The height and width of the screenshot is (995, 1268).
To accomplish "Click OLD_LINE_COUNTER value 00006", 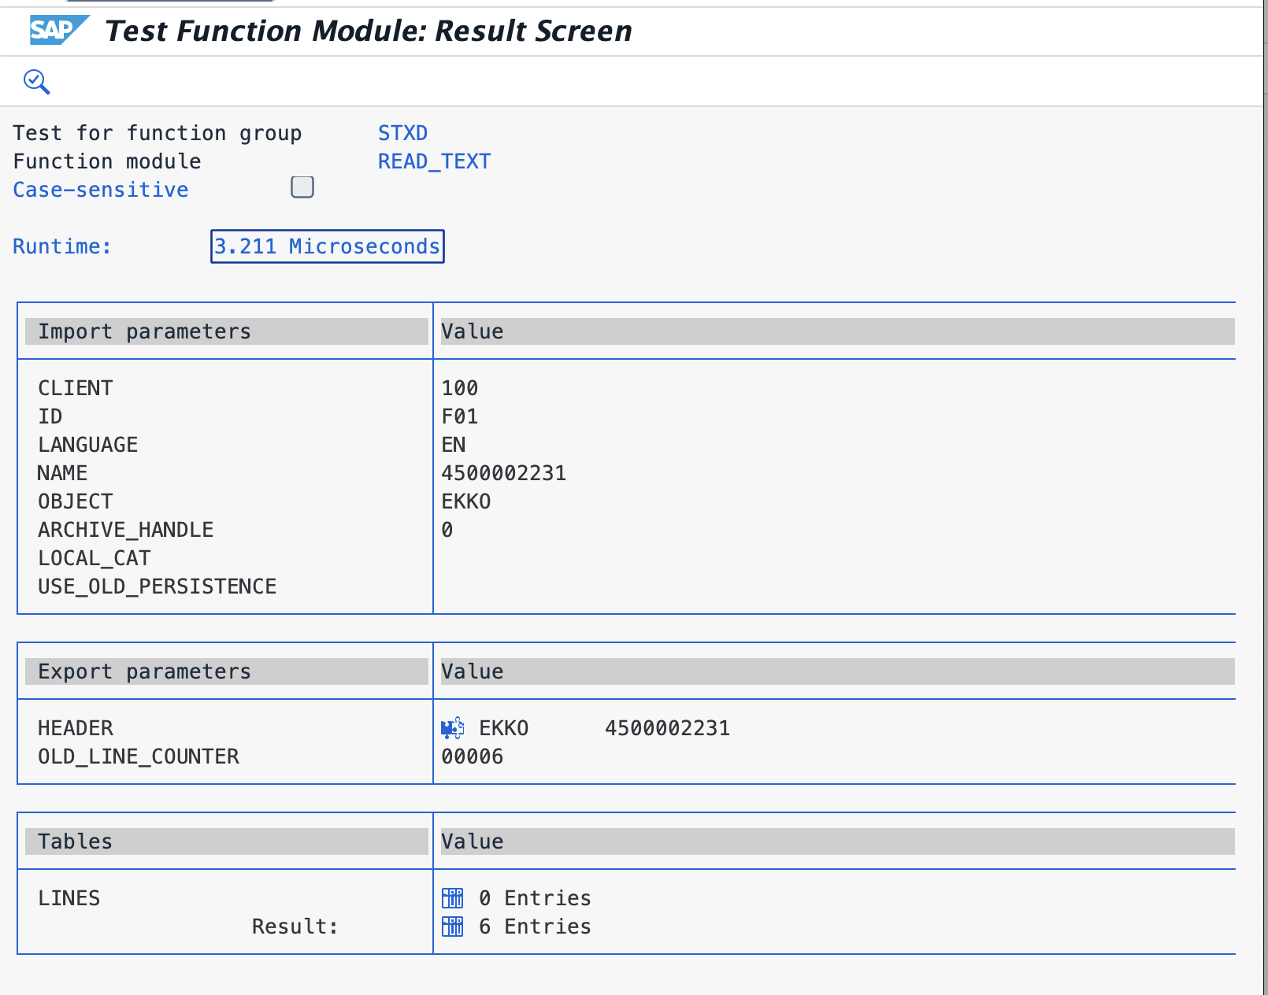I will [x=473, y=756].
